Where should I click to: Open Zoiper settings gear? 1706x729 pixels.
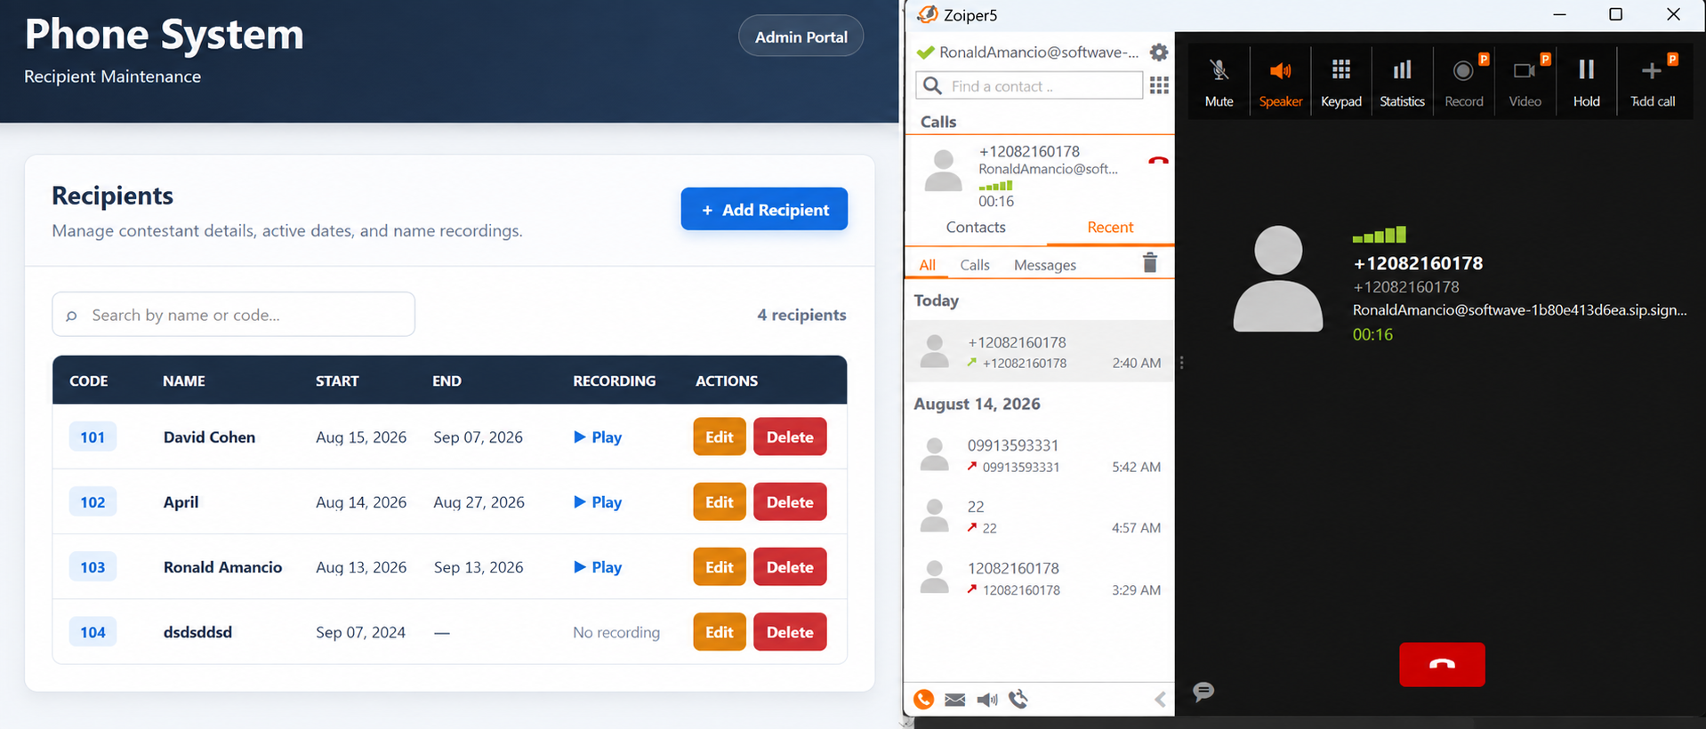coord(1158,52)
